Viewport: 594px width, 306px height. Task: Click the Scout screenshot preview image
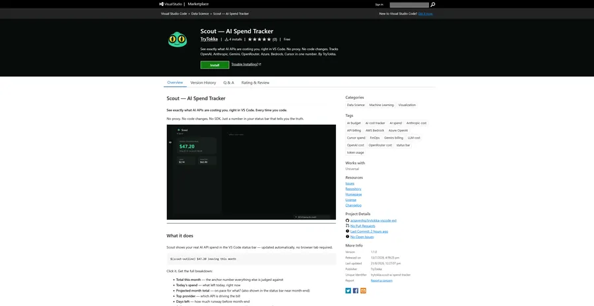click(251, 172)
